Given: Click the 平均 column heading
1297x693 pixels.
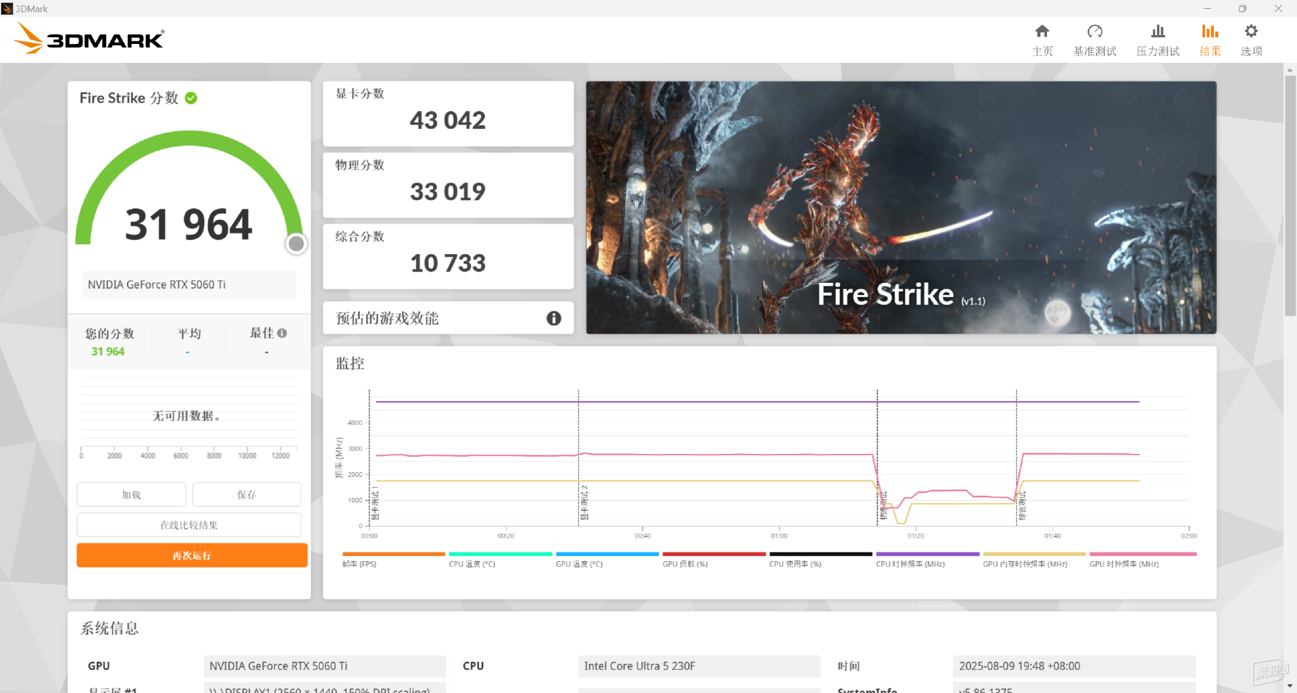Looking at the screenshot, I should tap(189, 334).
